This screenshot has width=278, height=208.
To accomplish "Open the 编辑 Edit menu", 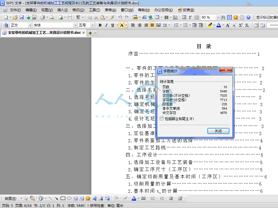I will (31, 10).
